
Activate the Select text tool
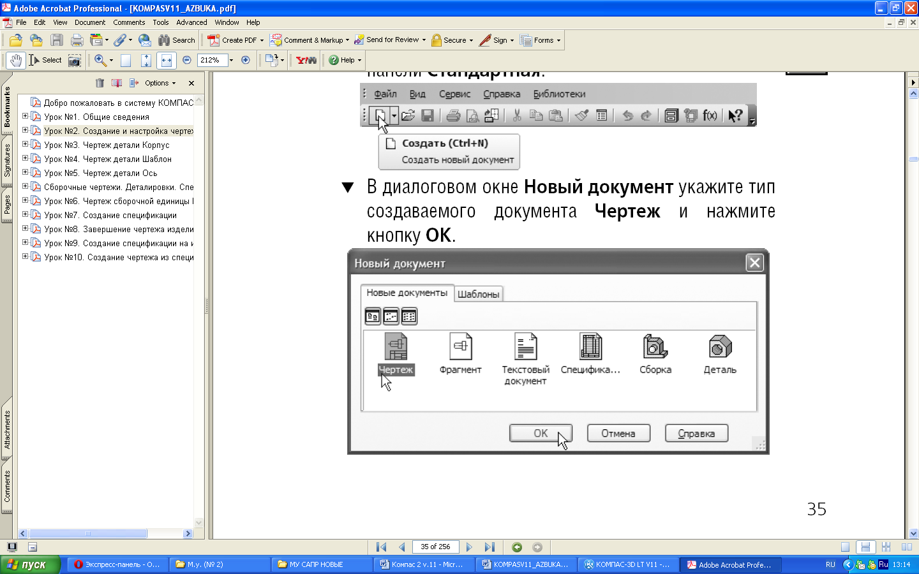(x=45, y=60)
